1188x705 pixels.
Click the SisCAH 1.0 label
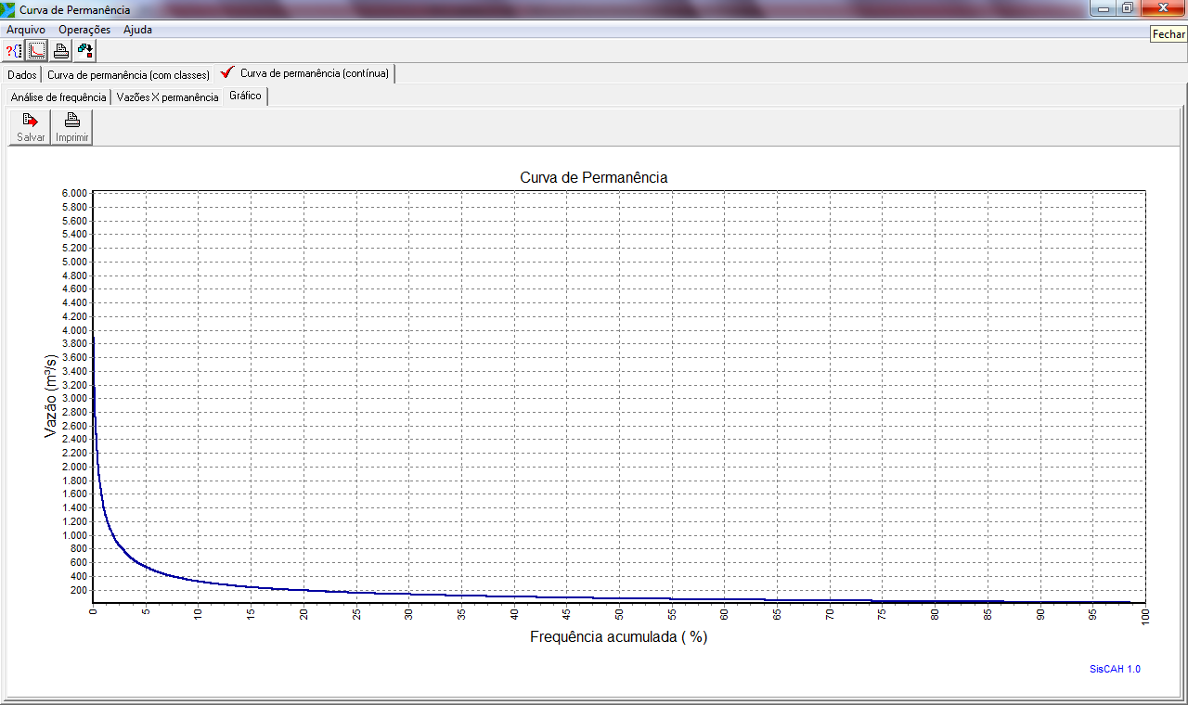pyautogui.click(x=1115, y=669)
